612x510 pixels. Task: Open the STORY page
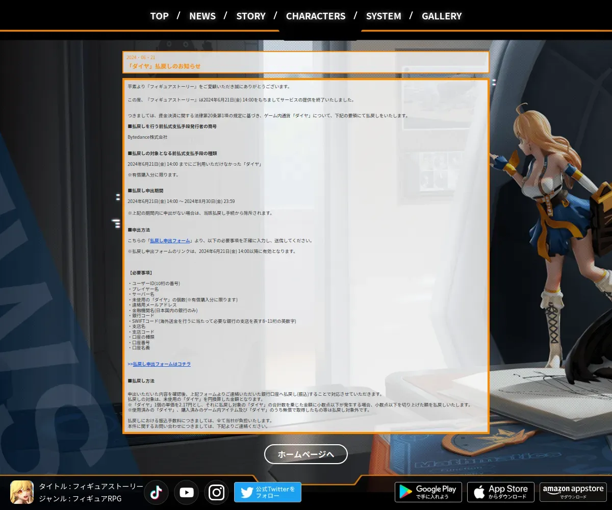[251, 16]
